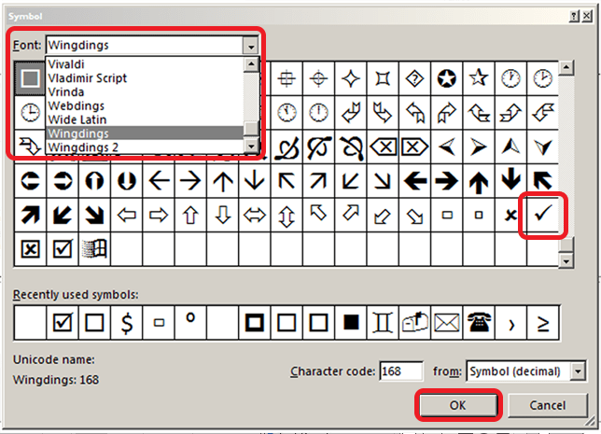Cancel the Symbol dialog
The height and width of the screenshot is (434, 601).
coord(547,405)
